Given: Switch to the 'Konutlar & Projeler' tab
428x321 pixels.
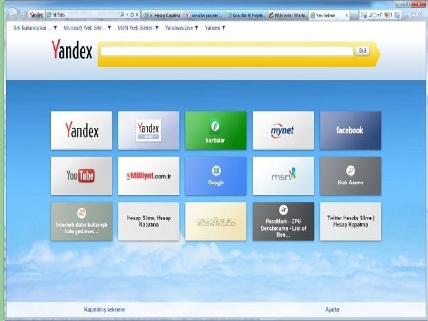Looking at the screenshot, I should pyautogui.click(x=246, y=15).
